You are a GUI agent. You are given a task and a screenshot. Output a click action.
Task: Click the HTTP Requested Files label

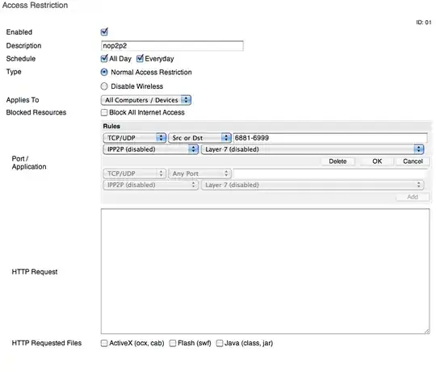pyautogui.click(x=47, y=343)
